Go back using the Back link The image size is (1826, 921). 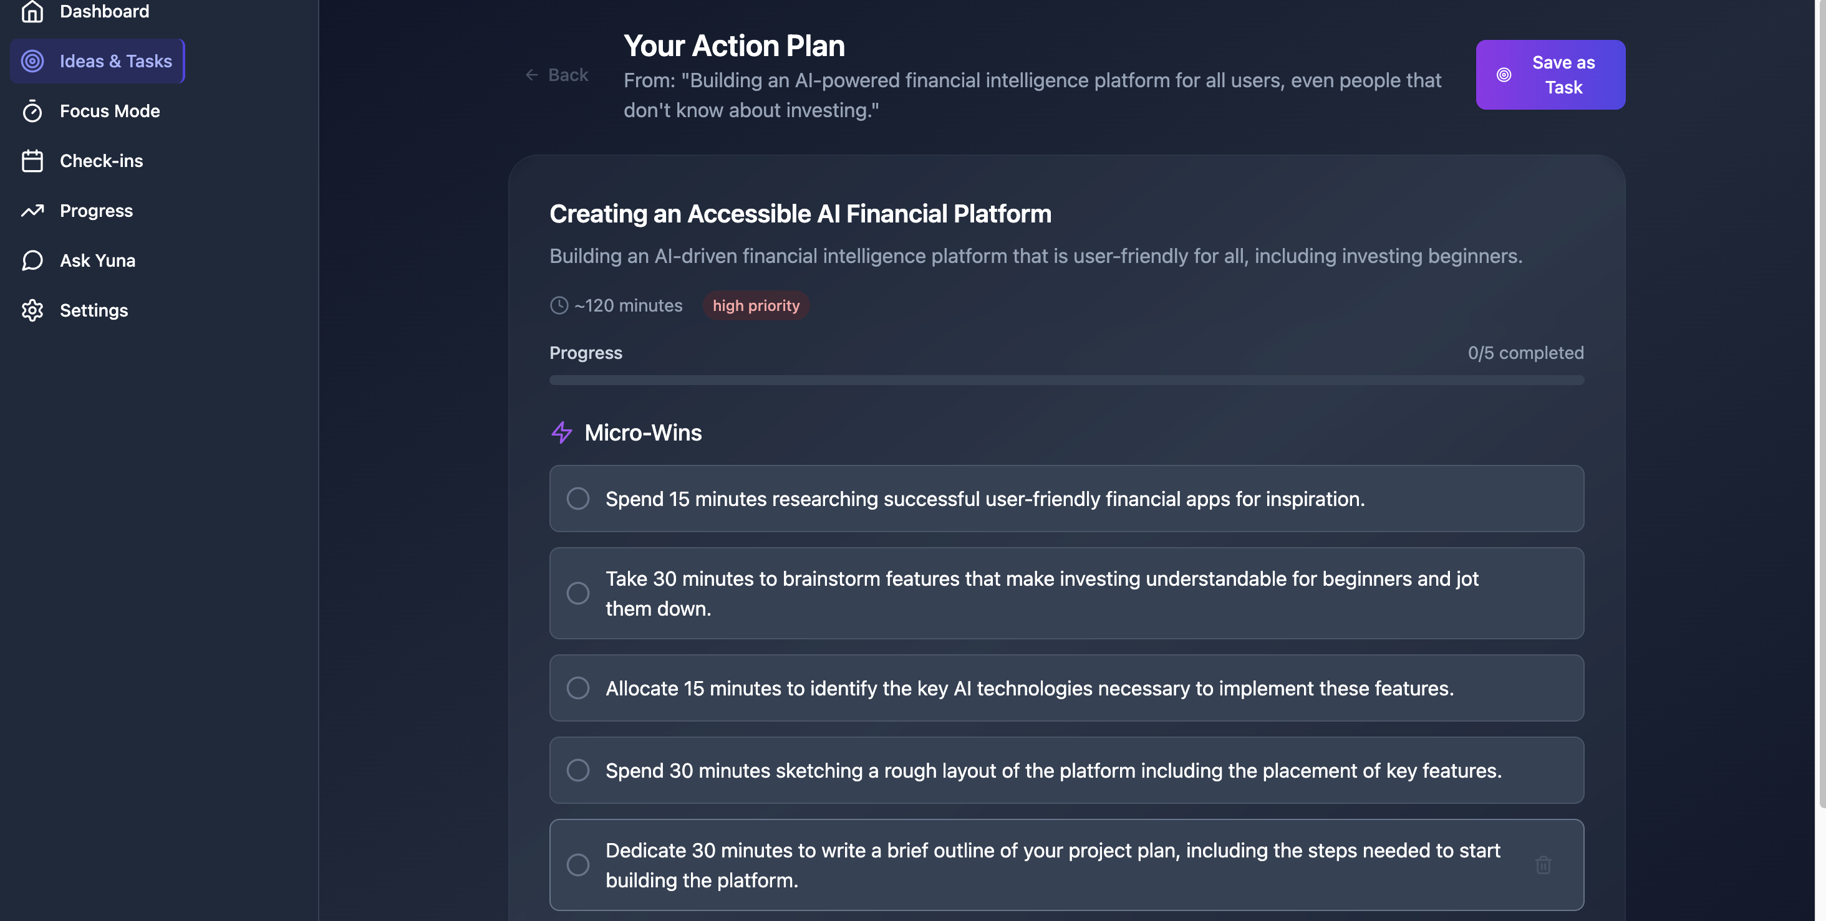point(557,75)
